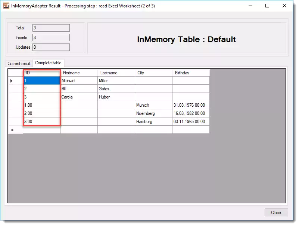Click the Inserts value field
This screenshot has width=299, height=226.
(x=51, y=38)
